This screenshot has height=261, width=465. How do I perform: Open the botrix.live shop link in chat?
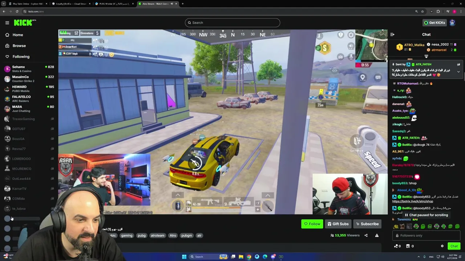pos(412,201)
